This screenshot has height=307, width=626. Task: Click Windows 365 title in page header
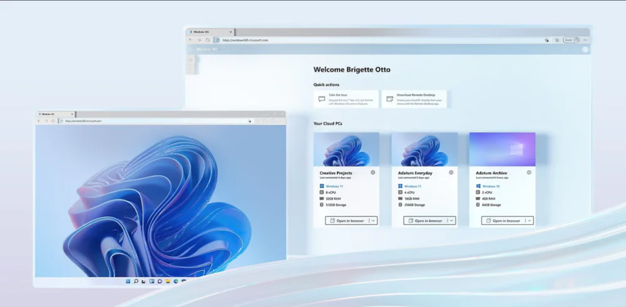click(207, 49)
